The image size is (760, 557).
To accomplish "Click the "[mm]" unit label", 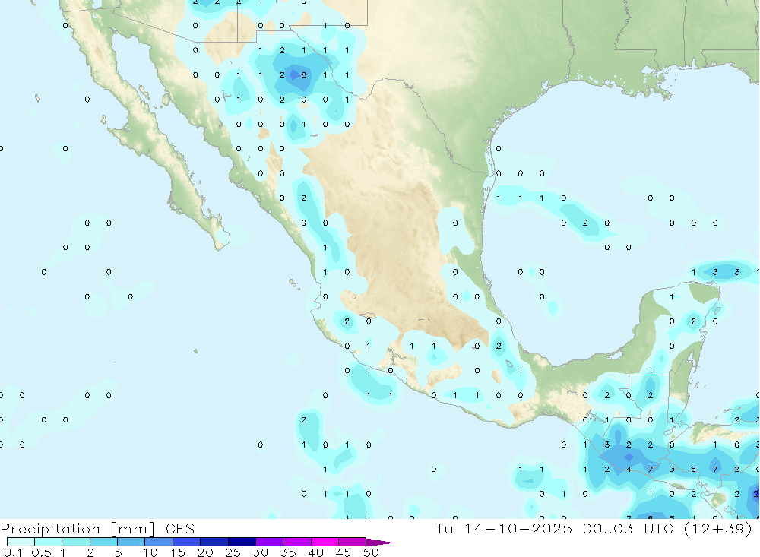I will point(133,529).
